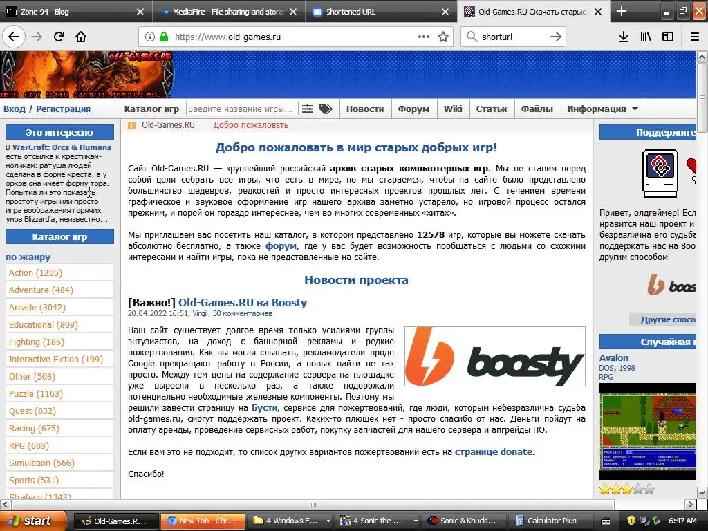Click the tags icon beside game search
Viewport: 708px width, 531px height.
(326, 109)
